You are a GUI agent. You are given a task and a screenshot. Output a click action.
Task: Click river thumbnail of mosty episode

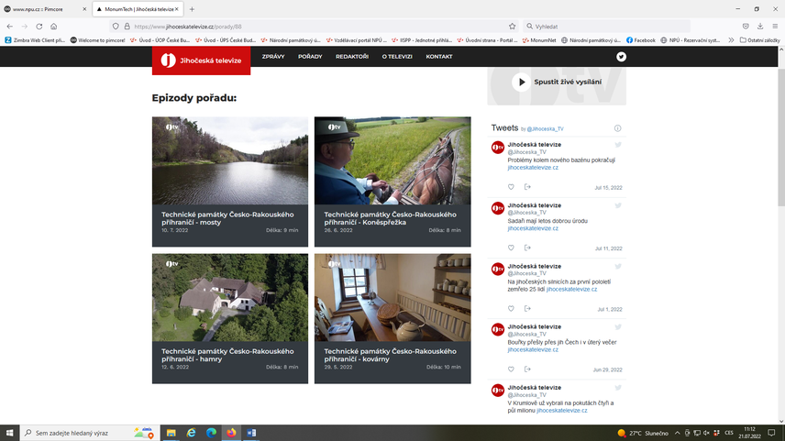point(230,160)
